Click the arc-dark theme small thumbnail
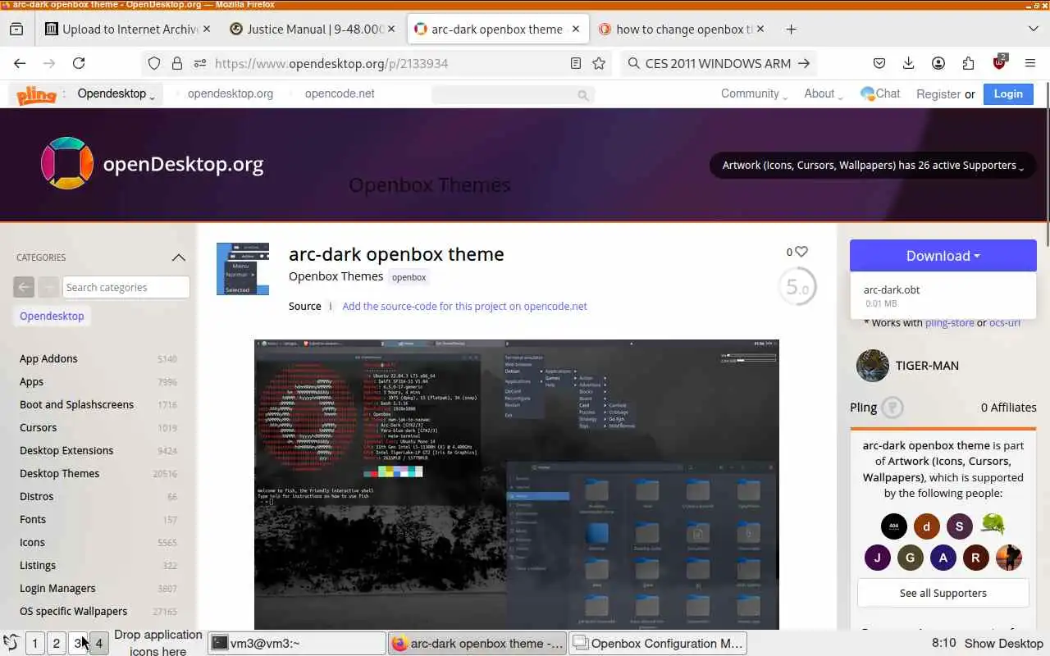The height and width of the screenshot is (656, 1050). [243, 269]
